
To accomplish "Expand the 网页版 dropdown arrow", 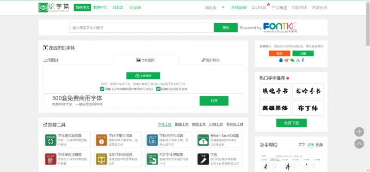I will (x=223, y=7).
